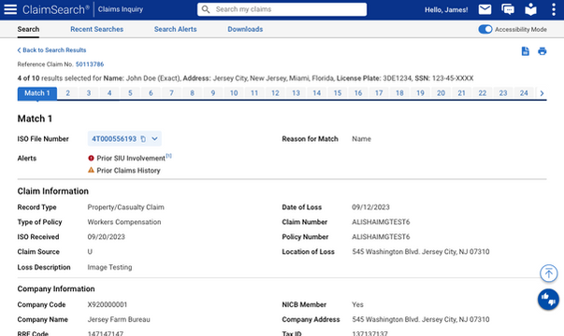Select the Search tab
Screen dimensions: 564x336
[28, 30]
